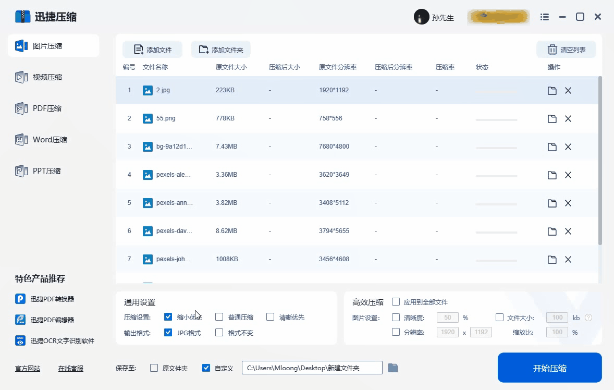
Task: Open 迅捷OCR文字识别软件 recommended product
Action: click(x=55, y=340)
